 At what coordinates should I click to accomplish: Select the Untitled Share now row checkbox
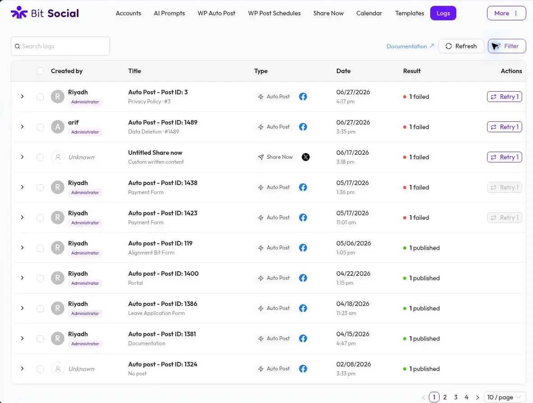tap(40, 157)
